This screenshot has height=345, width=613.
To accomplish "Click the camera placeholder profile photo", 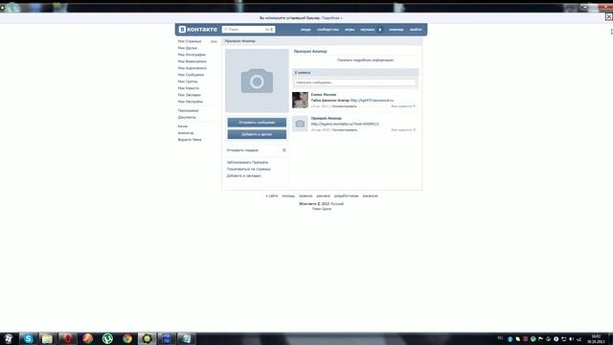I will click(257, 80).
